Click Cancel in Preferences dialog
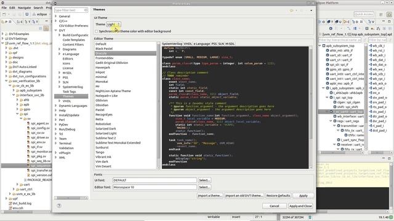394x221 pixels. tap(275, 206)
